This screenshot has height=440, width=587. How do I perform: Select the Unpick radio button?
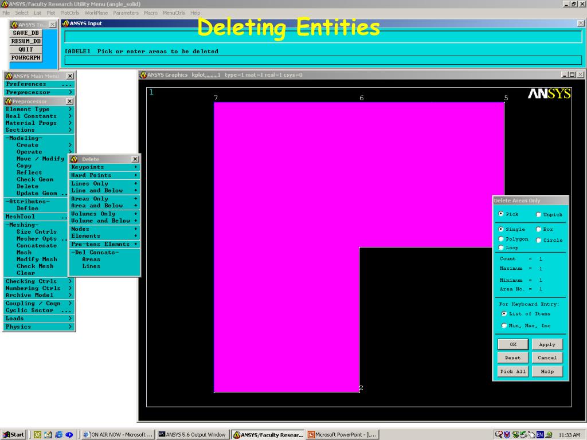point(538,214)
